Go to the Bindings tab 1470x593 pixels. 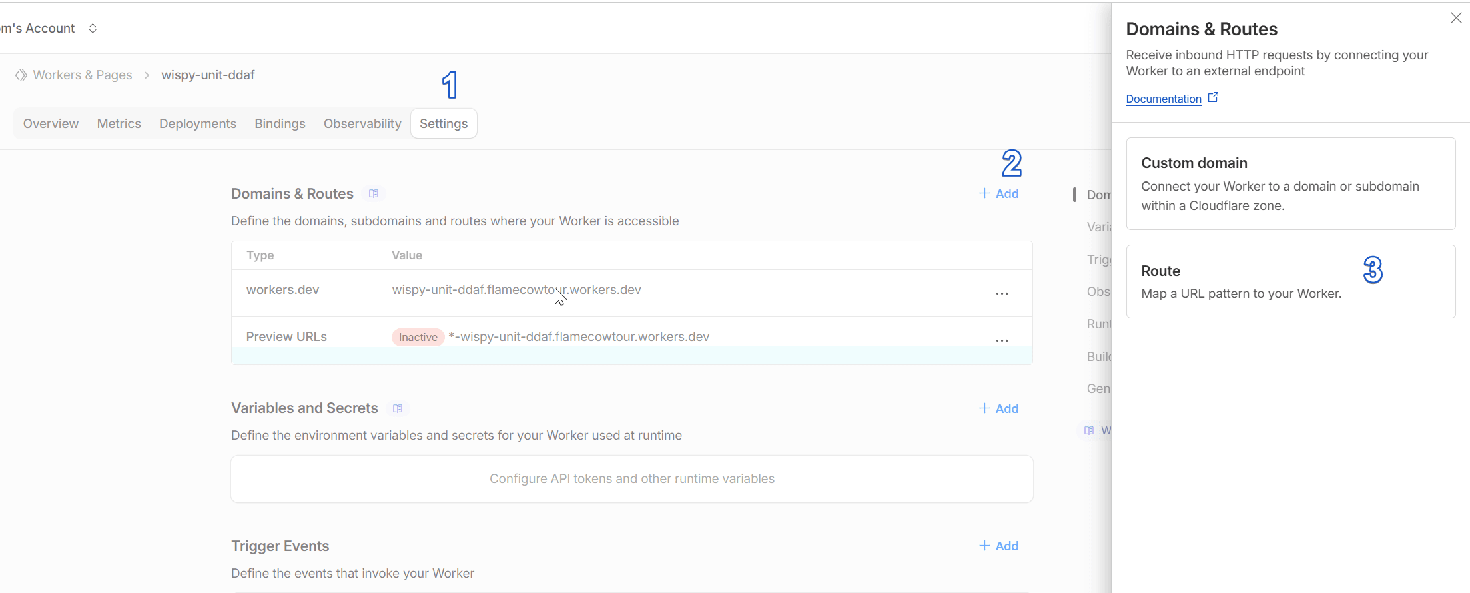pos(280,123)
